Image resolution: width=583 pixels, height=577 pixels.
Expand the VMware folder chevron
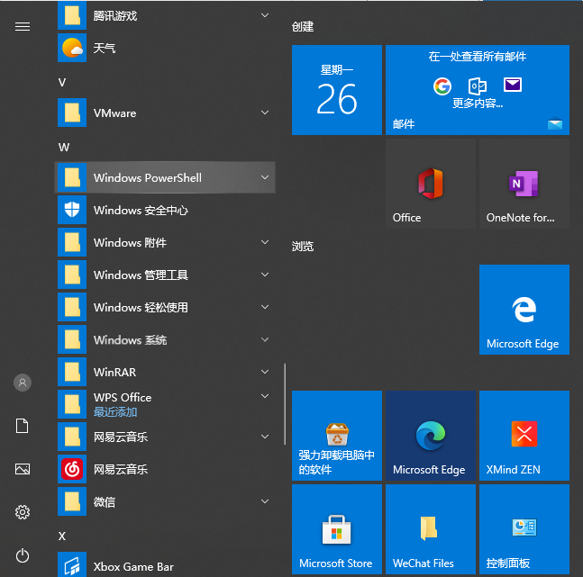[265, 113]
